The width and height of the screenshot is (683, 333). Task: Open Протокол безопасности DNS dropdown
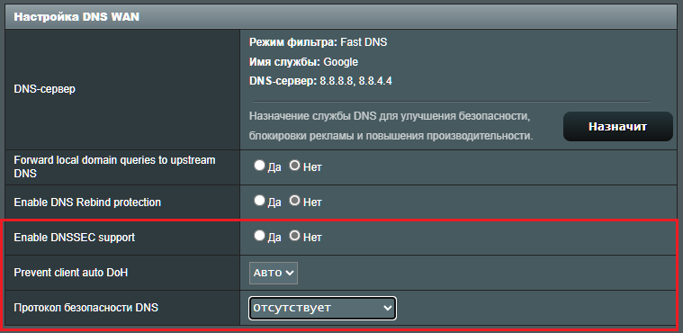click(x=322, y=308)
